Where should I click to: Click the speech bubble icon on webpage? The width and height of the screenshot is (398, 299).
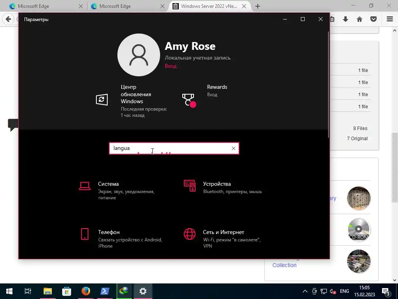tap(13, 125)
